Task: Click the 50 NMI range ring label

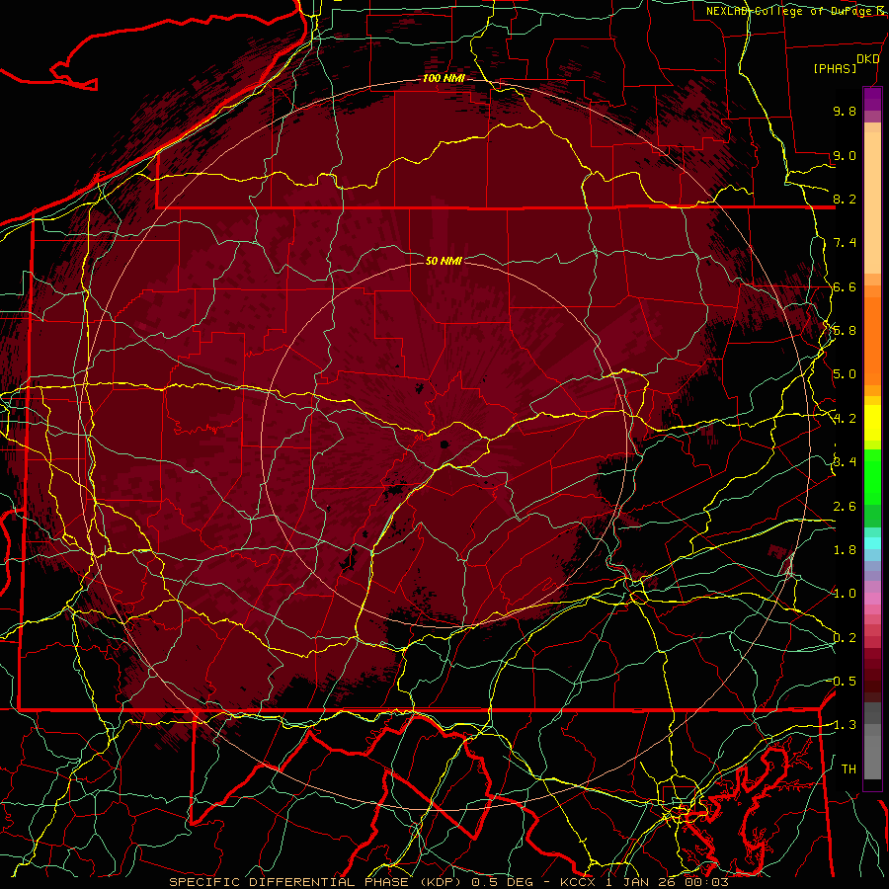Action: (x=444, y=261)
